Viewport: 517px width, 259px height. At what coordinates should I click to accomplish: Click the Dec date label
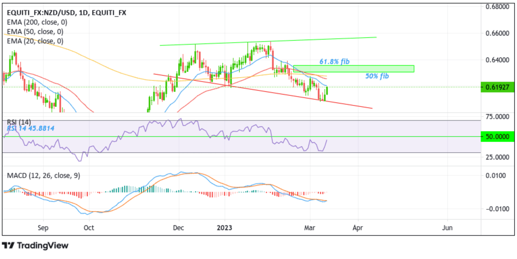point(178,228)
